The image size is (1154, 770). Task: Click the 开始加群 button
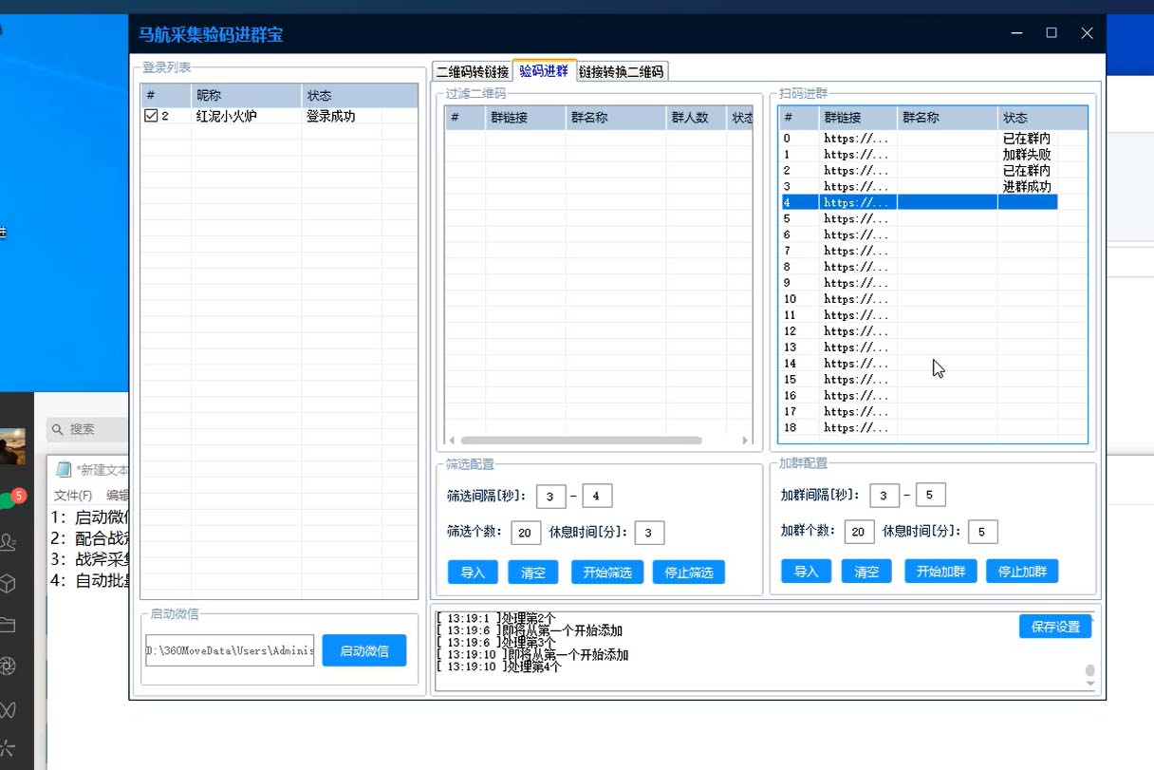pos(940,572)
